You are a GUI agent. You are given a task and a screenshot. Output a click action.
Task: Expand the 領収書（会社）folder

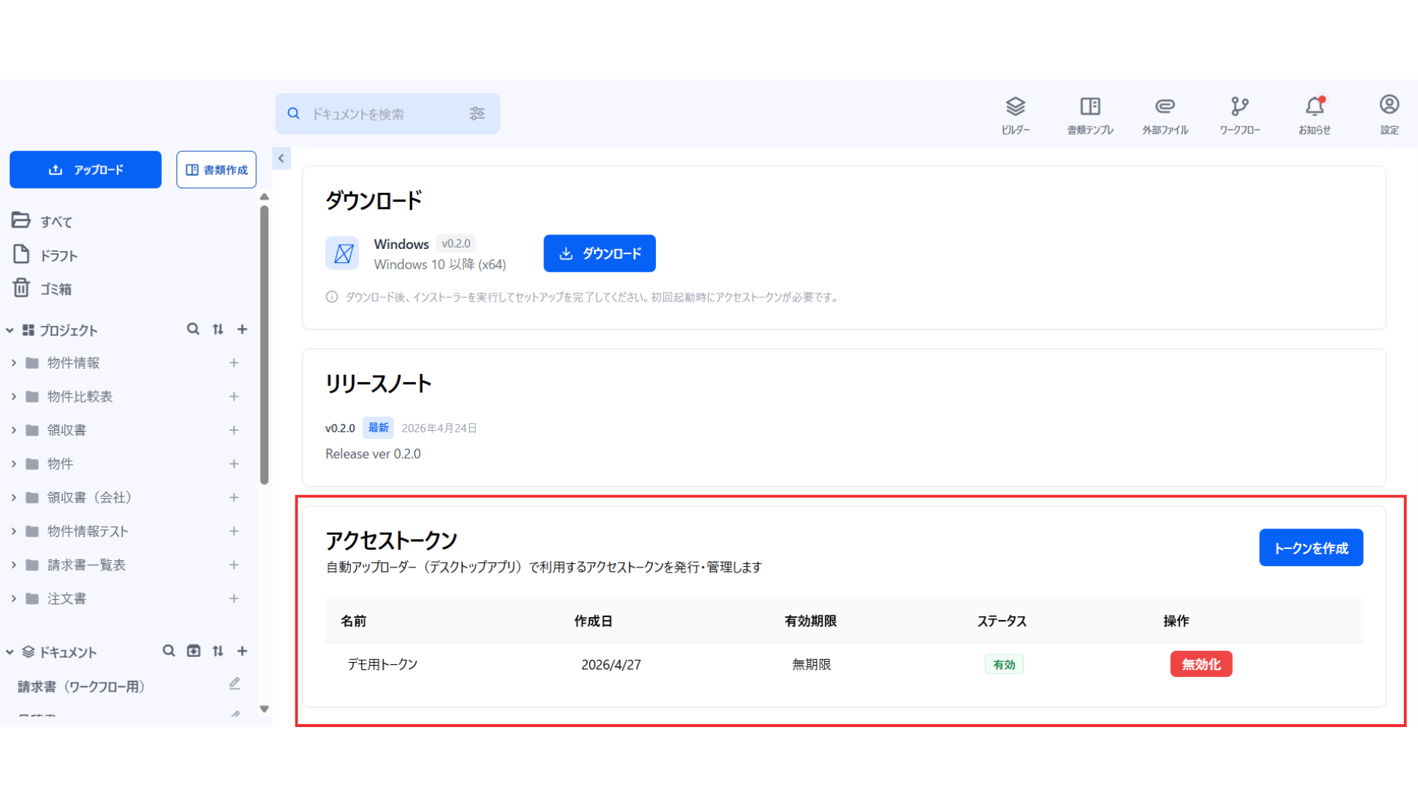[13, 497]
